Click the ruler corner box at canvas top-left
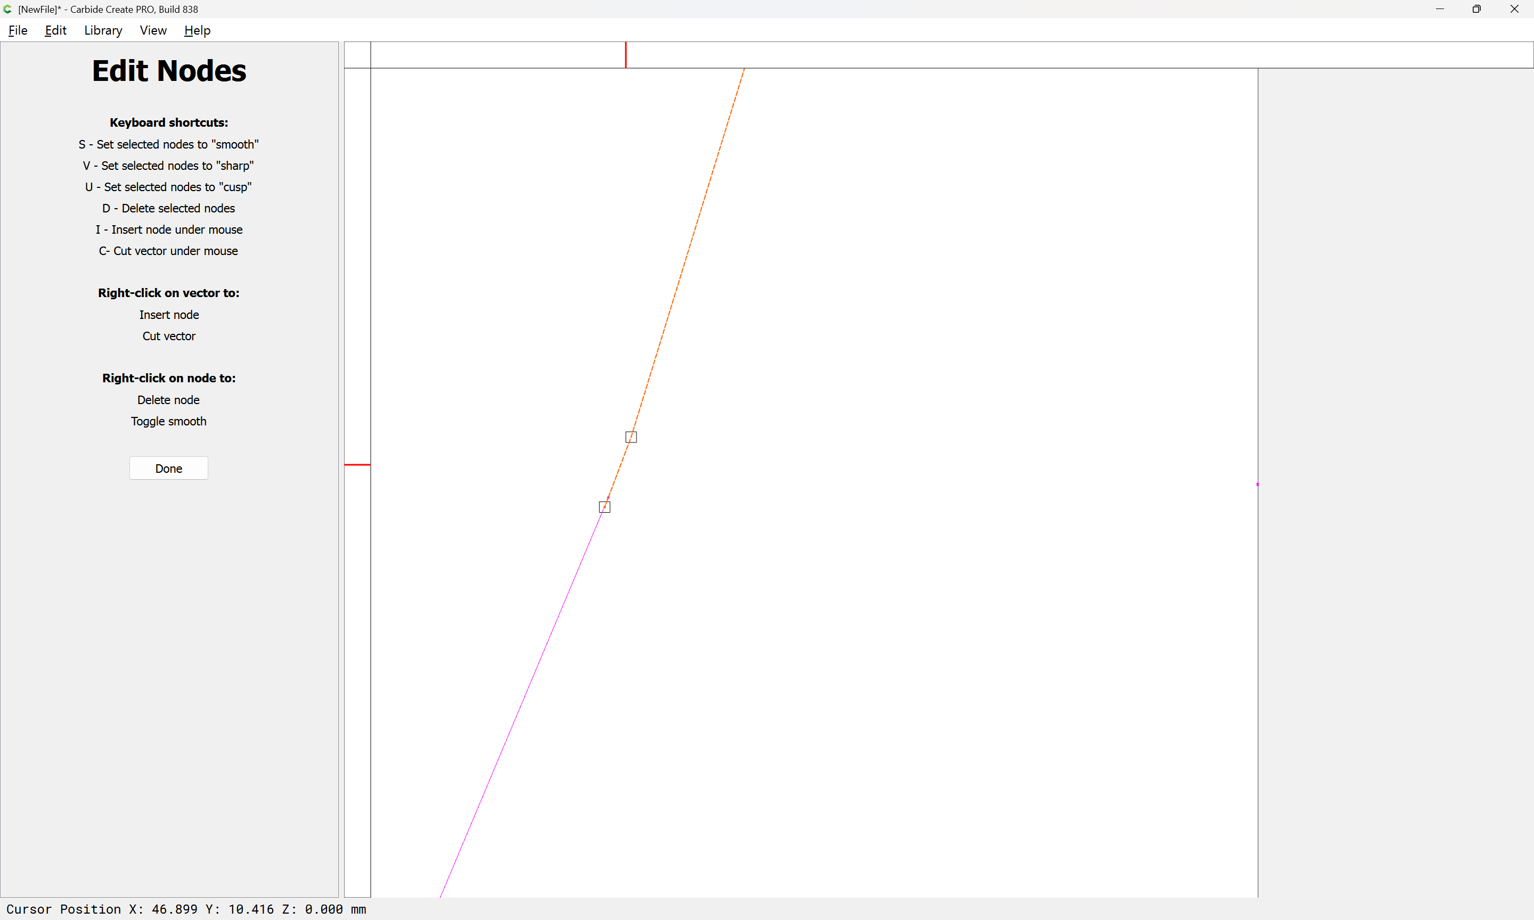The image size is (1534, 920). 357,55
